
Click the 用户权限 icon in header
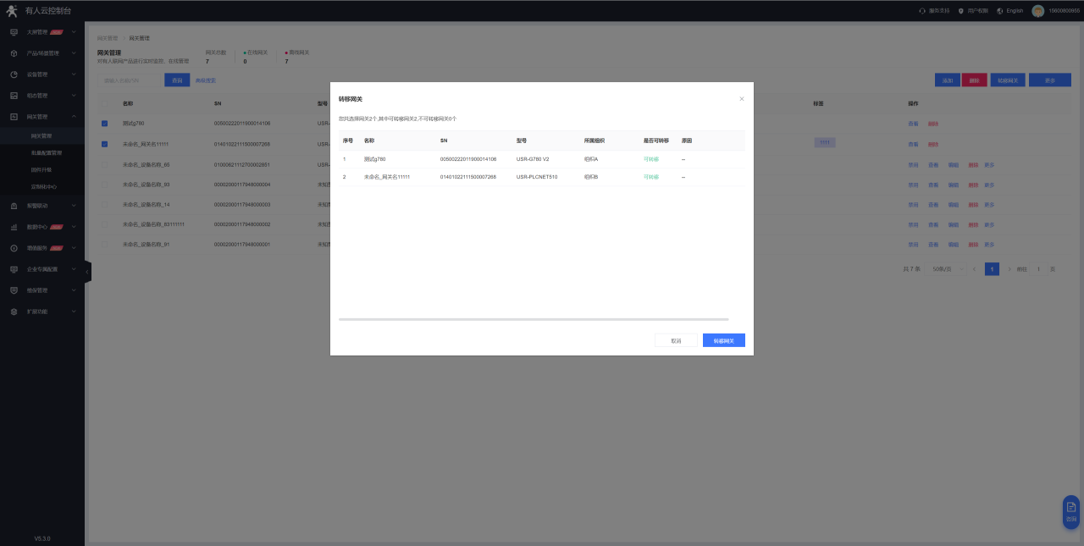coord(961,11)
